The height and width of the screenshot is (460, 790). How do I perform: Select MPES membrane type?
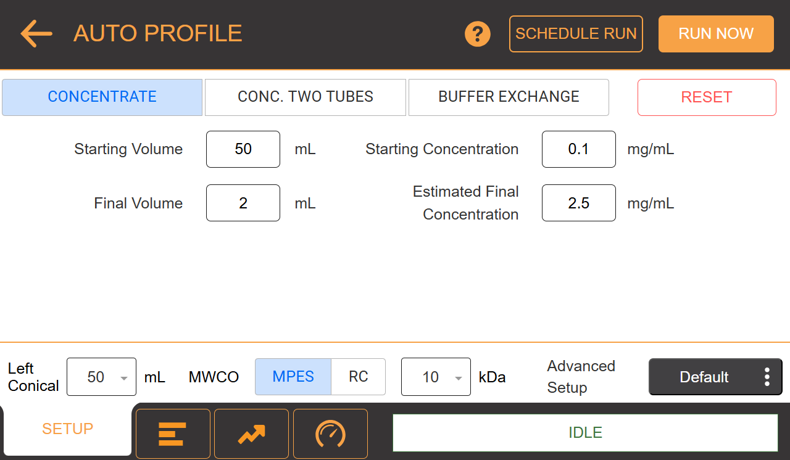click(293, 377)
